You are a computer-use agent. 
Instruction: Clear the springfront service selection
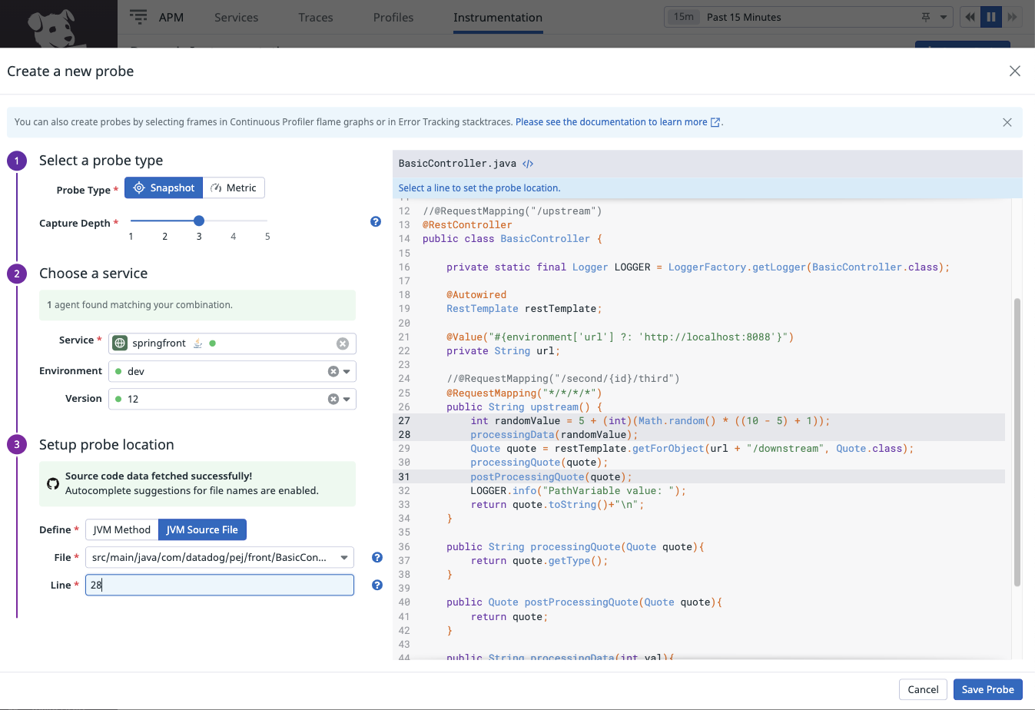[343, 343]
